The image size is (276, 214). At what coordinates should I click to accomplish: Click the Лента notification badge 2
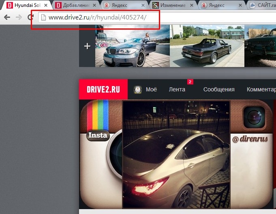190,82
